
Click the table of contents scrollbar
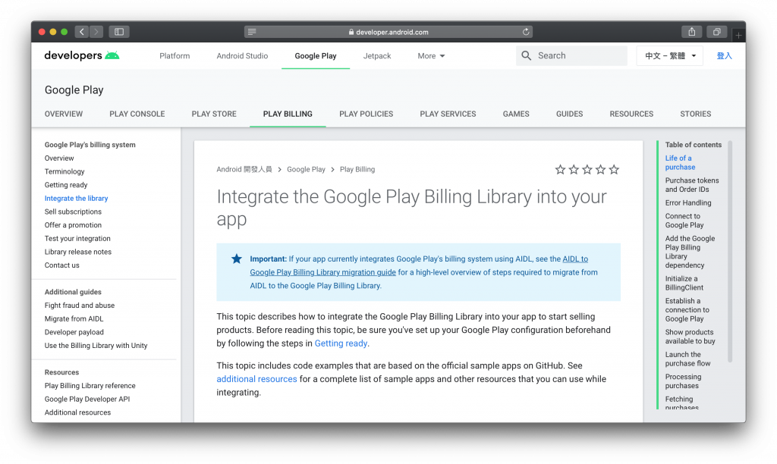tap(729, 252)
